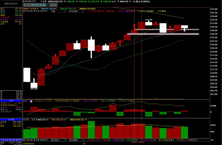The image size is (222, 145).
Task: Click the KEN-極光線+爆大量 strategy label at top
Action: pyautogui.click(x=35, y=11)
